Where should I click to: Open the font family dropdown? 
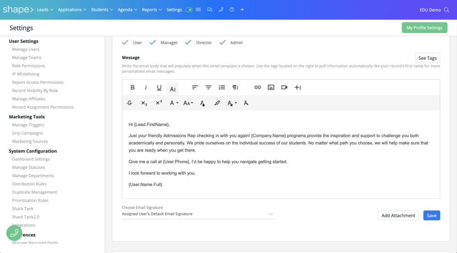pyautogui.click(x=174, y=103)
